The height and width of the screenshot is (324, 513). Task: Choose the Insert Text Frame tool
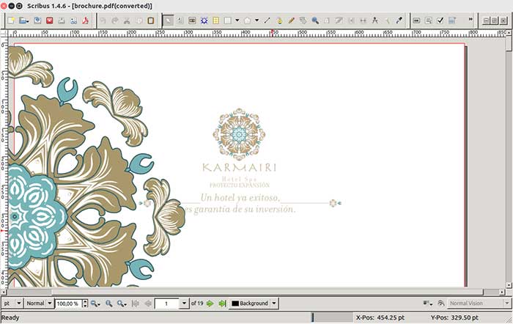tap(180, 21)
